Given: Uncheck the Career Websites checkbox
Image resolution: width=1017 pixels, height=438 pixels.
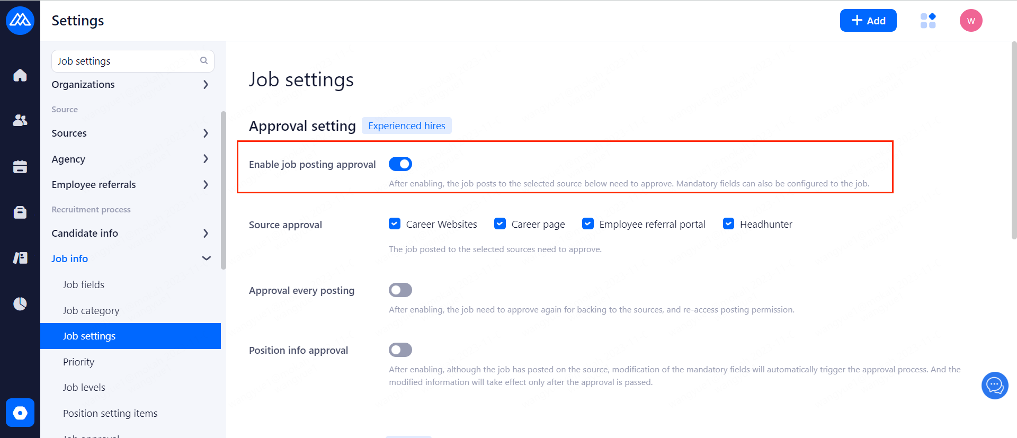Looking at the screenshot, I should coord(395,224).
